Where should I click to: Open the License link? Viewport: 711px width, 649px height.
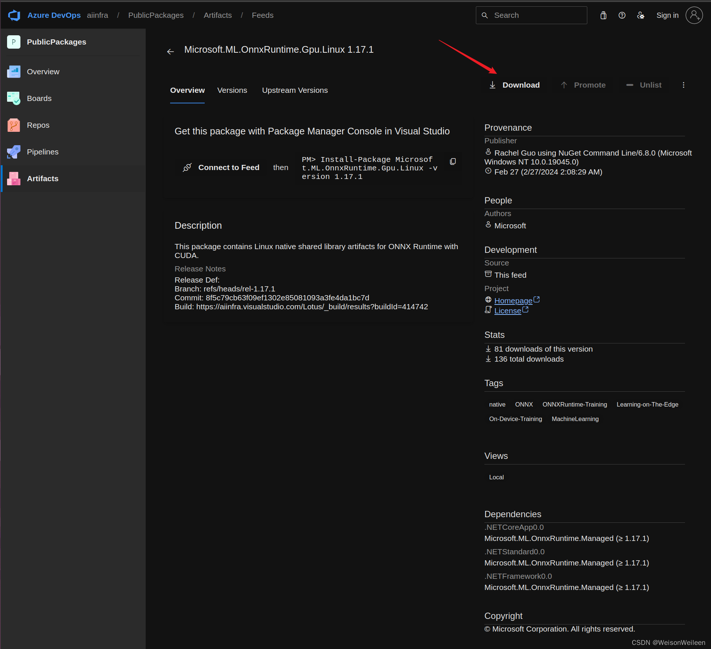[508, 310]
